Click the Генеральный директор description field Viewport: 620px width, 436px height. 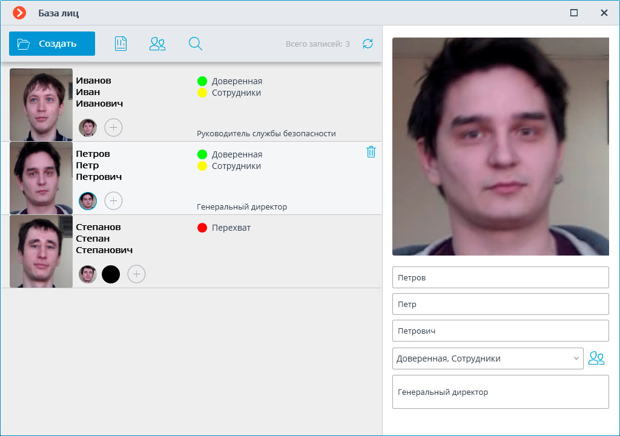(500, 392)
